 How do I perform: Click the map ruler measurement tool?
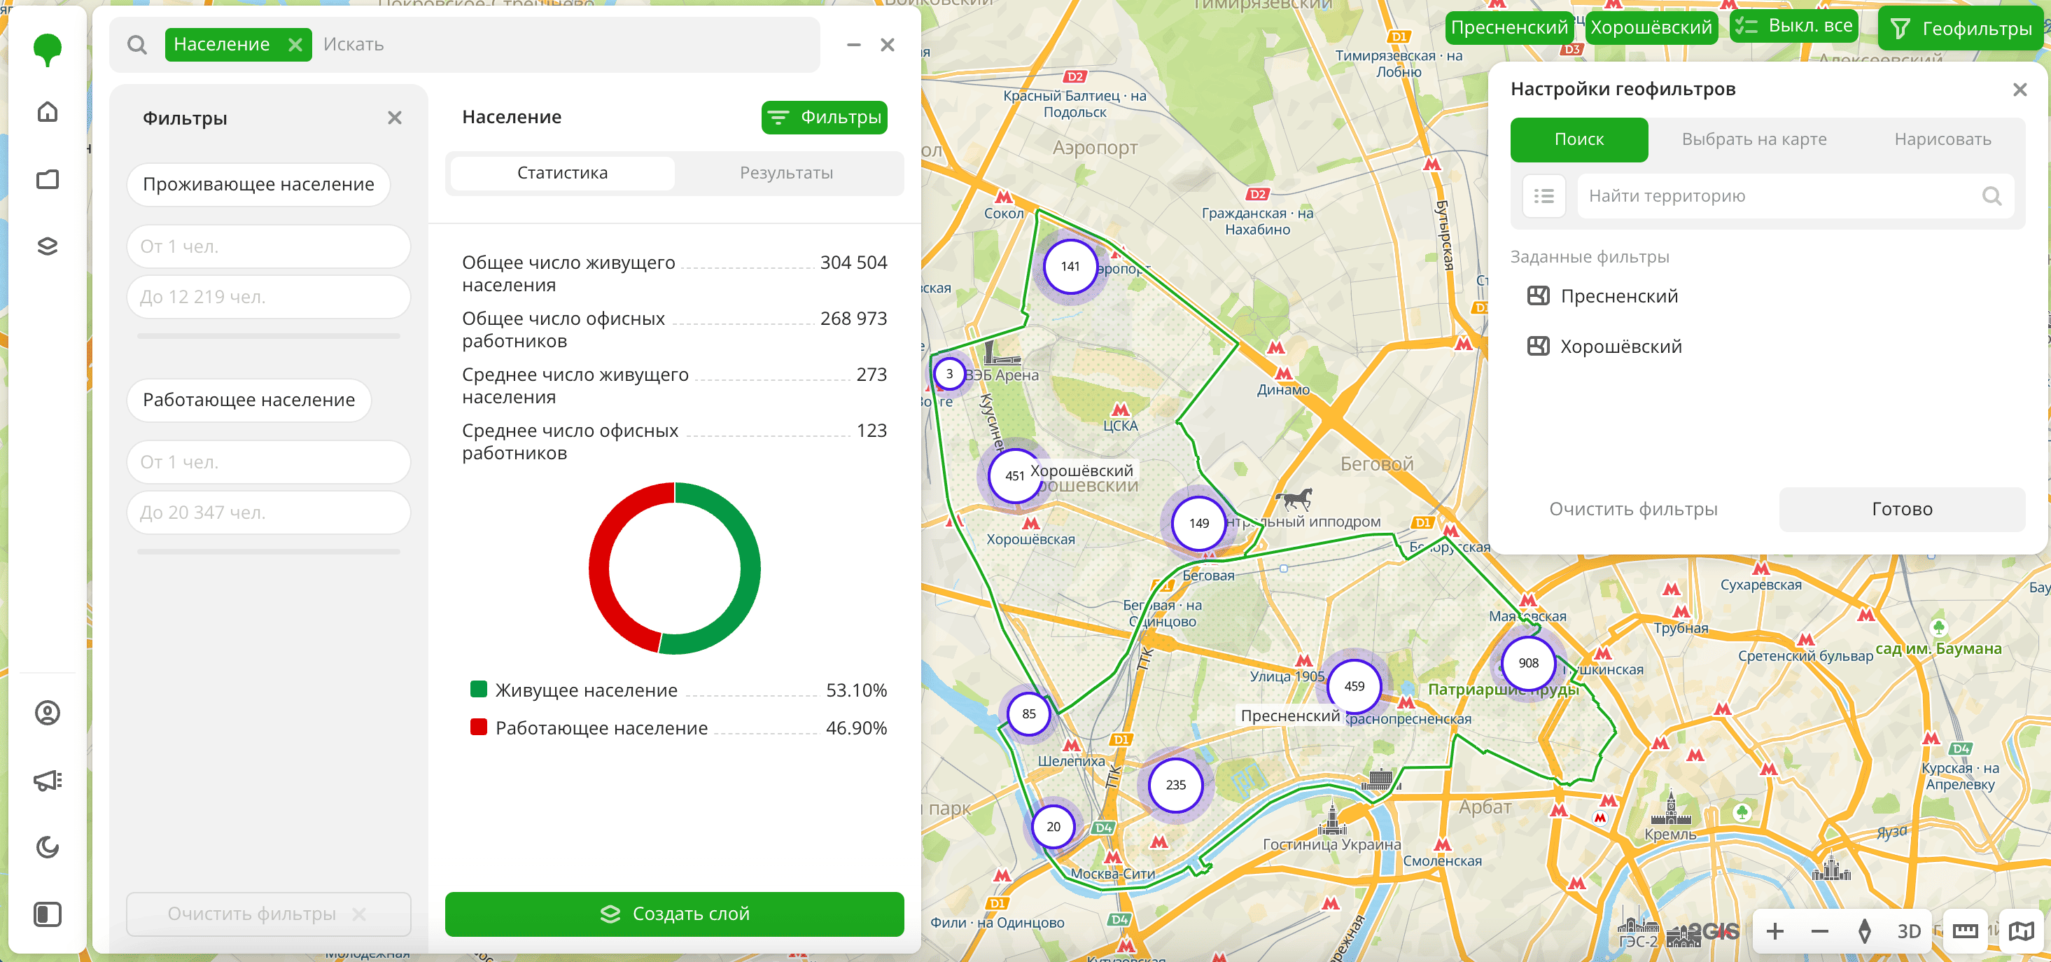(1964, 931)
